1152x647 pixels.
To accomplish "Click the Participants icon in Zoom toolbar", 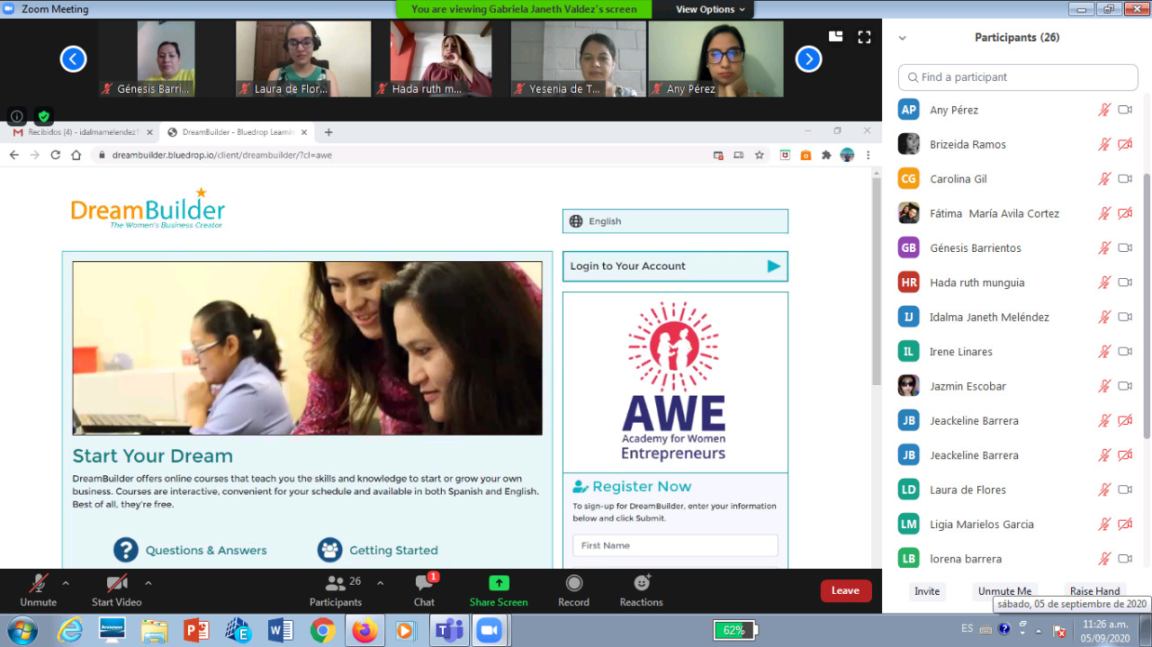I will [337, 583].
